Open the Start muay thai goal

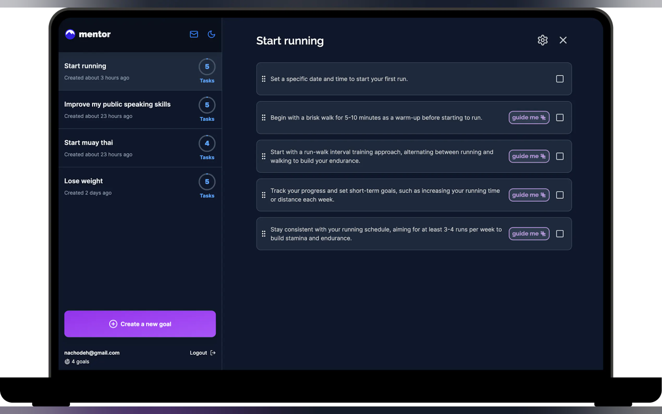coord(88,143)
